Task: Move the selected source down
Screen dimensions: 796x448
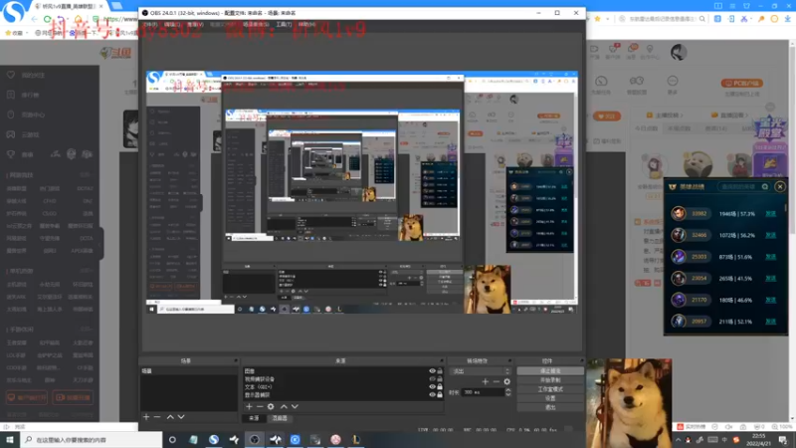Action: [x=295, y=407]
